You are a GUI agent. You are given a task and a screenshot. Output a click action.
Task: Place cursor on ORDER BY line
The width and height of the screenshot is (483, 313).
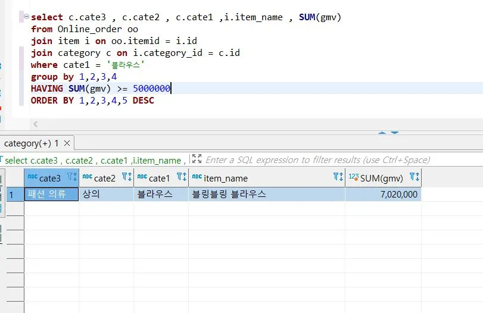(x=92, y=101)
